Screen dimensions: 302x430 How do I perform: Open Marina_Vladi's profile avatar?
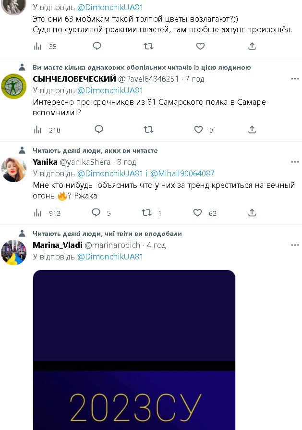click(x=14, y=253)
